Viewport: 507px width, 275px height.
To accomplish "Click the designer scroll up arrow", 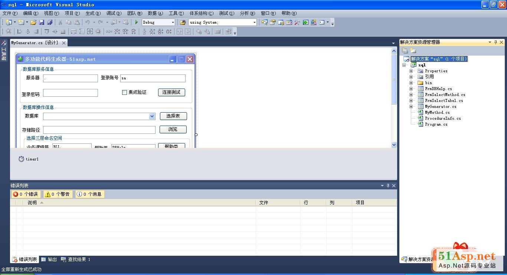I will click(x=394, y=52).
